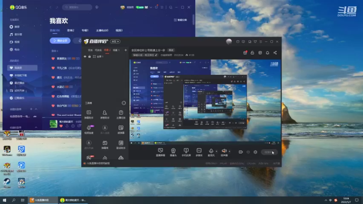The height and width of the screenshot is (204, 363).
Task: Switch to the 场景 2 tab
Action: [x=107, y=50]
